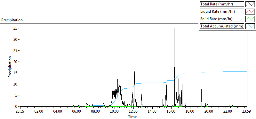The width and height of the screenshot is (256, 119).
Task: Click the Liquid Rate red line swatch
Action: [250, 11]
